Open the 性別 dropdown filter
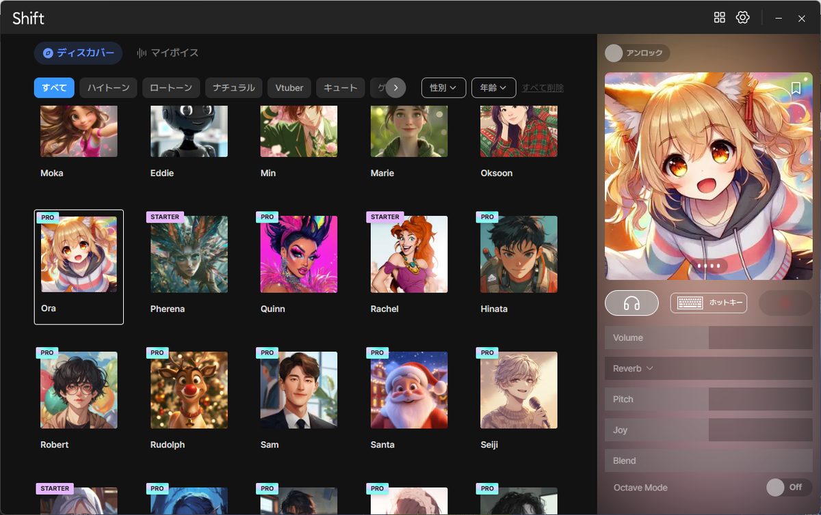The image size is (821, 515). [443, 87]
